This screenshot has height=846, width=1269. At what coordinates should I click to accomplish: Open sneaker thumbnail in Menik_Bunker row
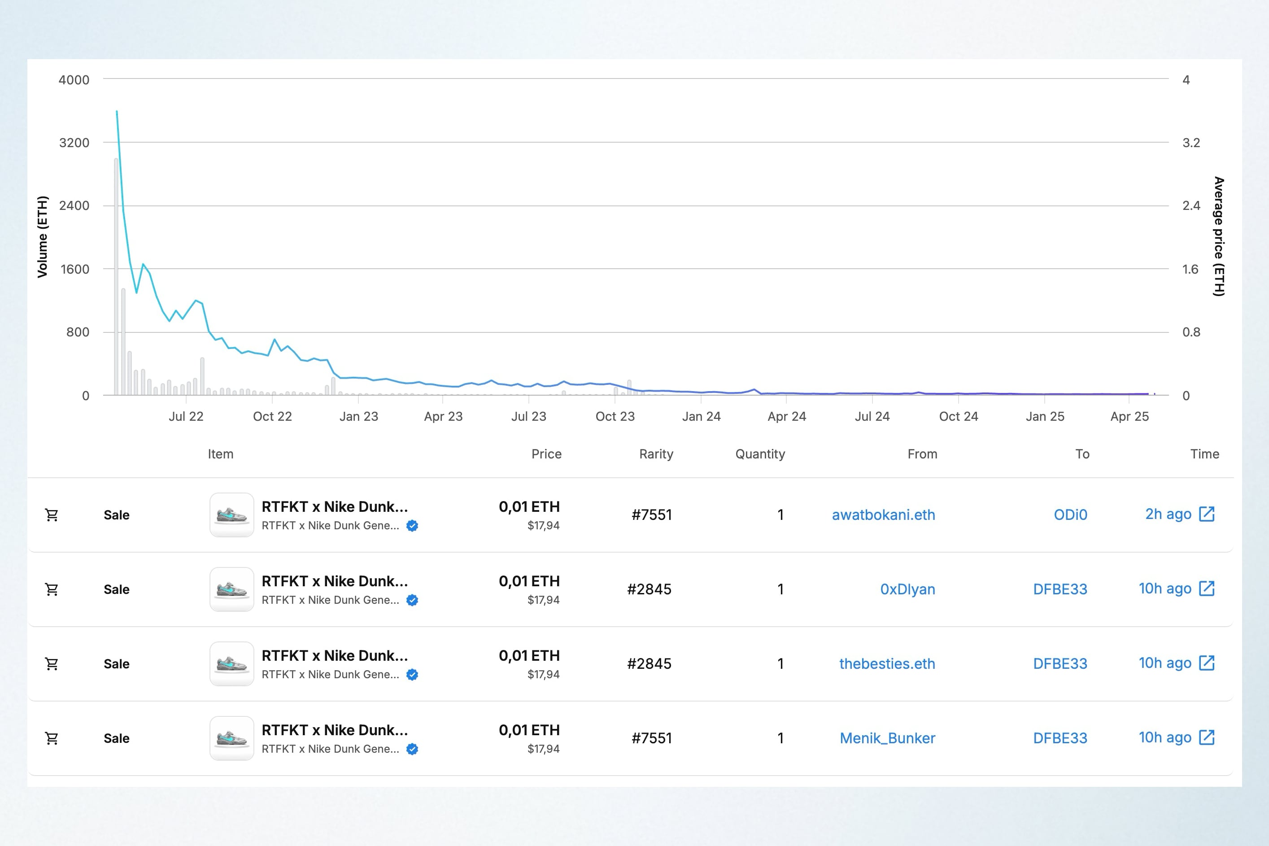coord(231,738)
